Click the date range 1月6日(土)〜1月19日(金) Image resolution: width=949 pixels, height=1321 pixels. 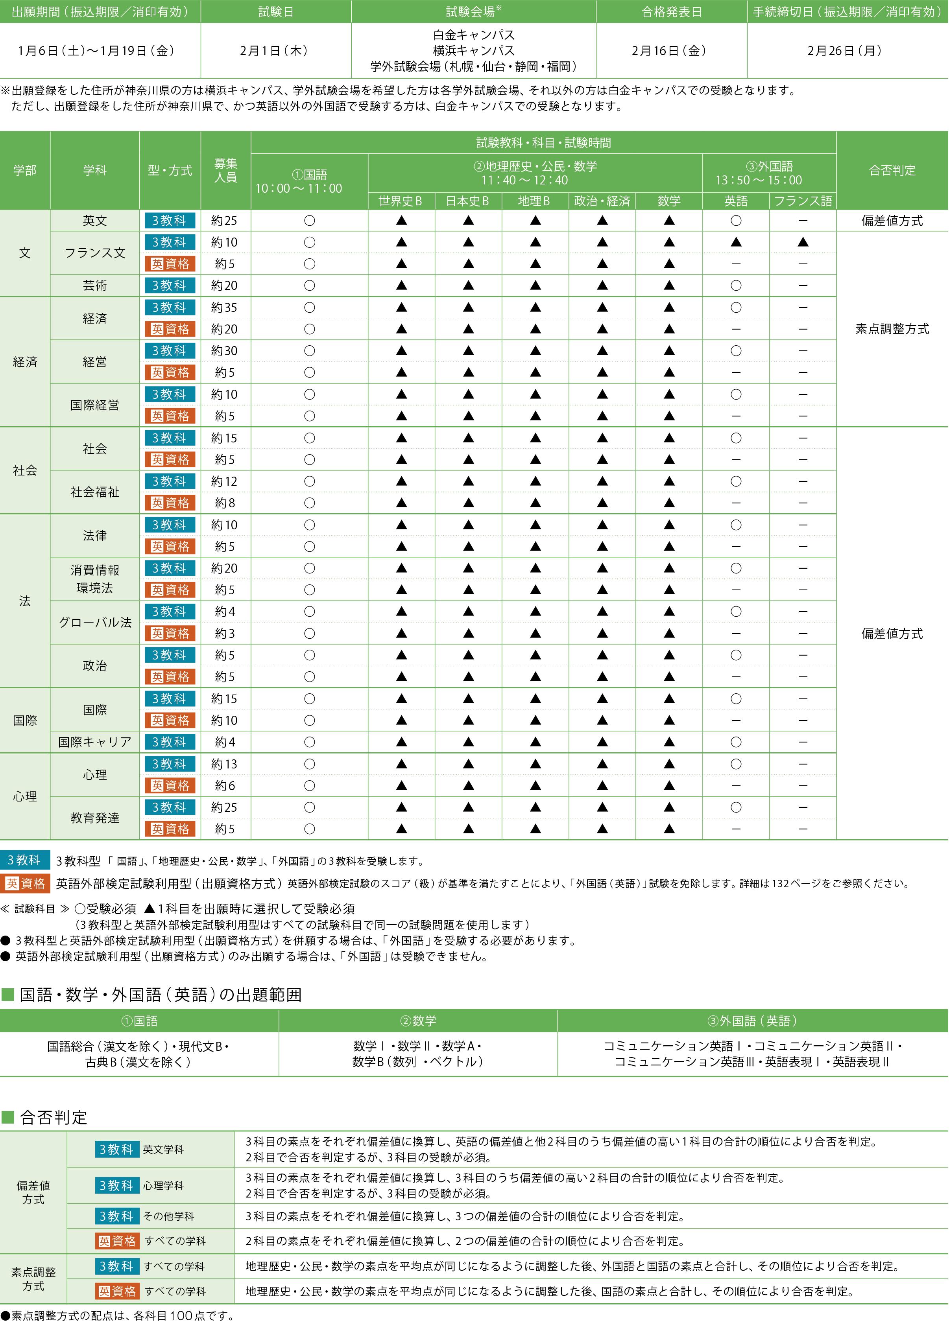click(96, 51)
